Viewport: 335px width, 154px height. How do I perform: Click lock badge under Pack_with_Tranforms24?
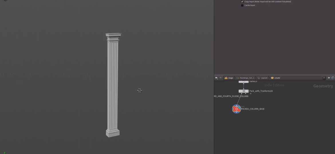(x=251, y=94)
